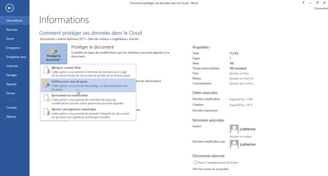Click the Marquer comme final ribbon icon
The image size is (328, 176).
click(x=46, y=71)
